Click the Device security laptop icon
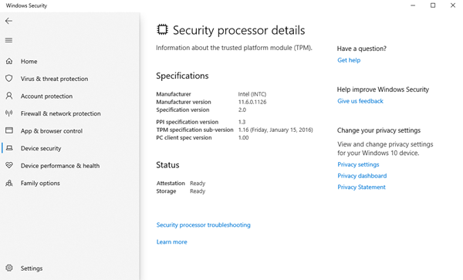463x280 pixels. [9, 148]
